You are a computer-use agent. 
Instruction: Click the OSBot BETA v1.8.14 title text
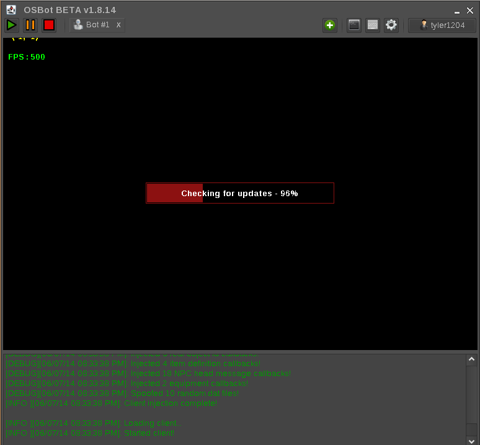click(70, 10)
